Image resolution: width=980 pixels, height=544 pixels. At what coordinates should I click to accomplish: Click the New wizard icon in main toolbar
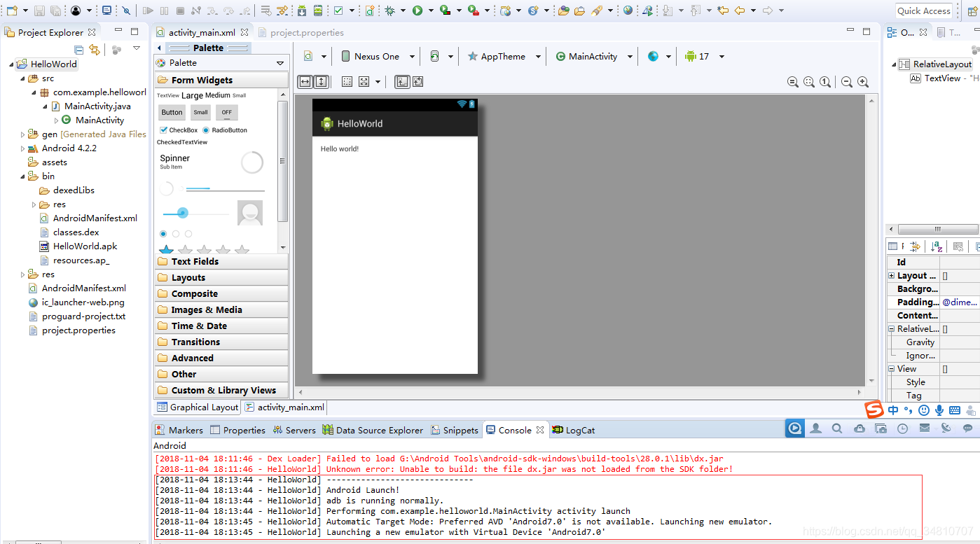[x=12, y=11]
